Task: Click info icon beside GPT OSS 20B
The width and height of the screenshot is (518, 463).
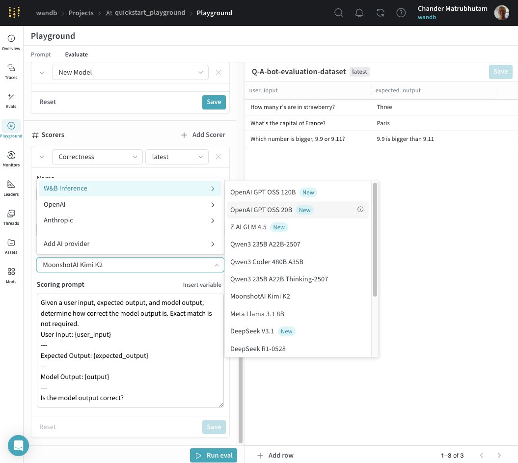Action: tap(360, 210)
